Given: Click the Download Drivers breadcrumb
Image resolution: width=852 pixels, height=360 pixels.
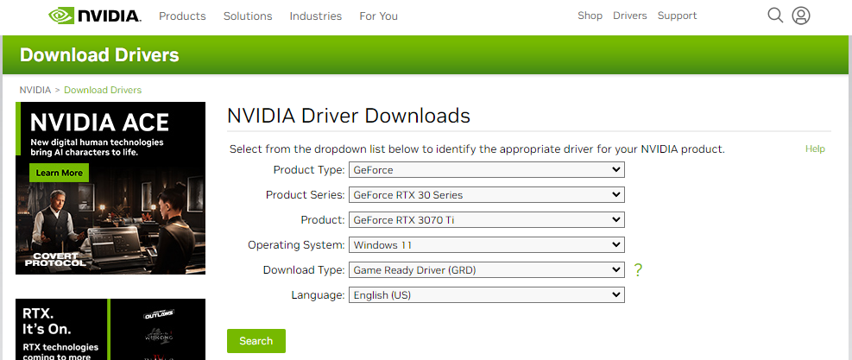Looking at the screenshot, I should 103,91.
